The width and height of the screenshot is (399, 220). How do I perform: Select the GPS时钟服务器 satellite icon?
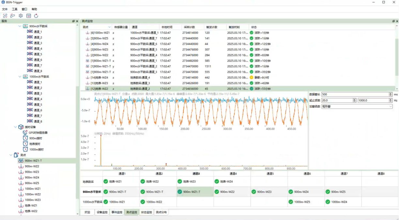click(25, 133)
